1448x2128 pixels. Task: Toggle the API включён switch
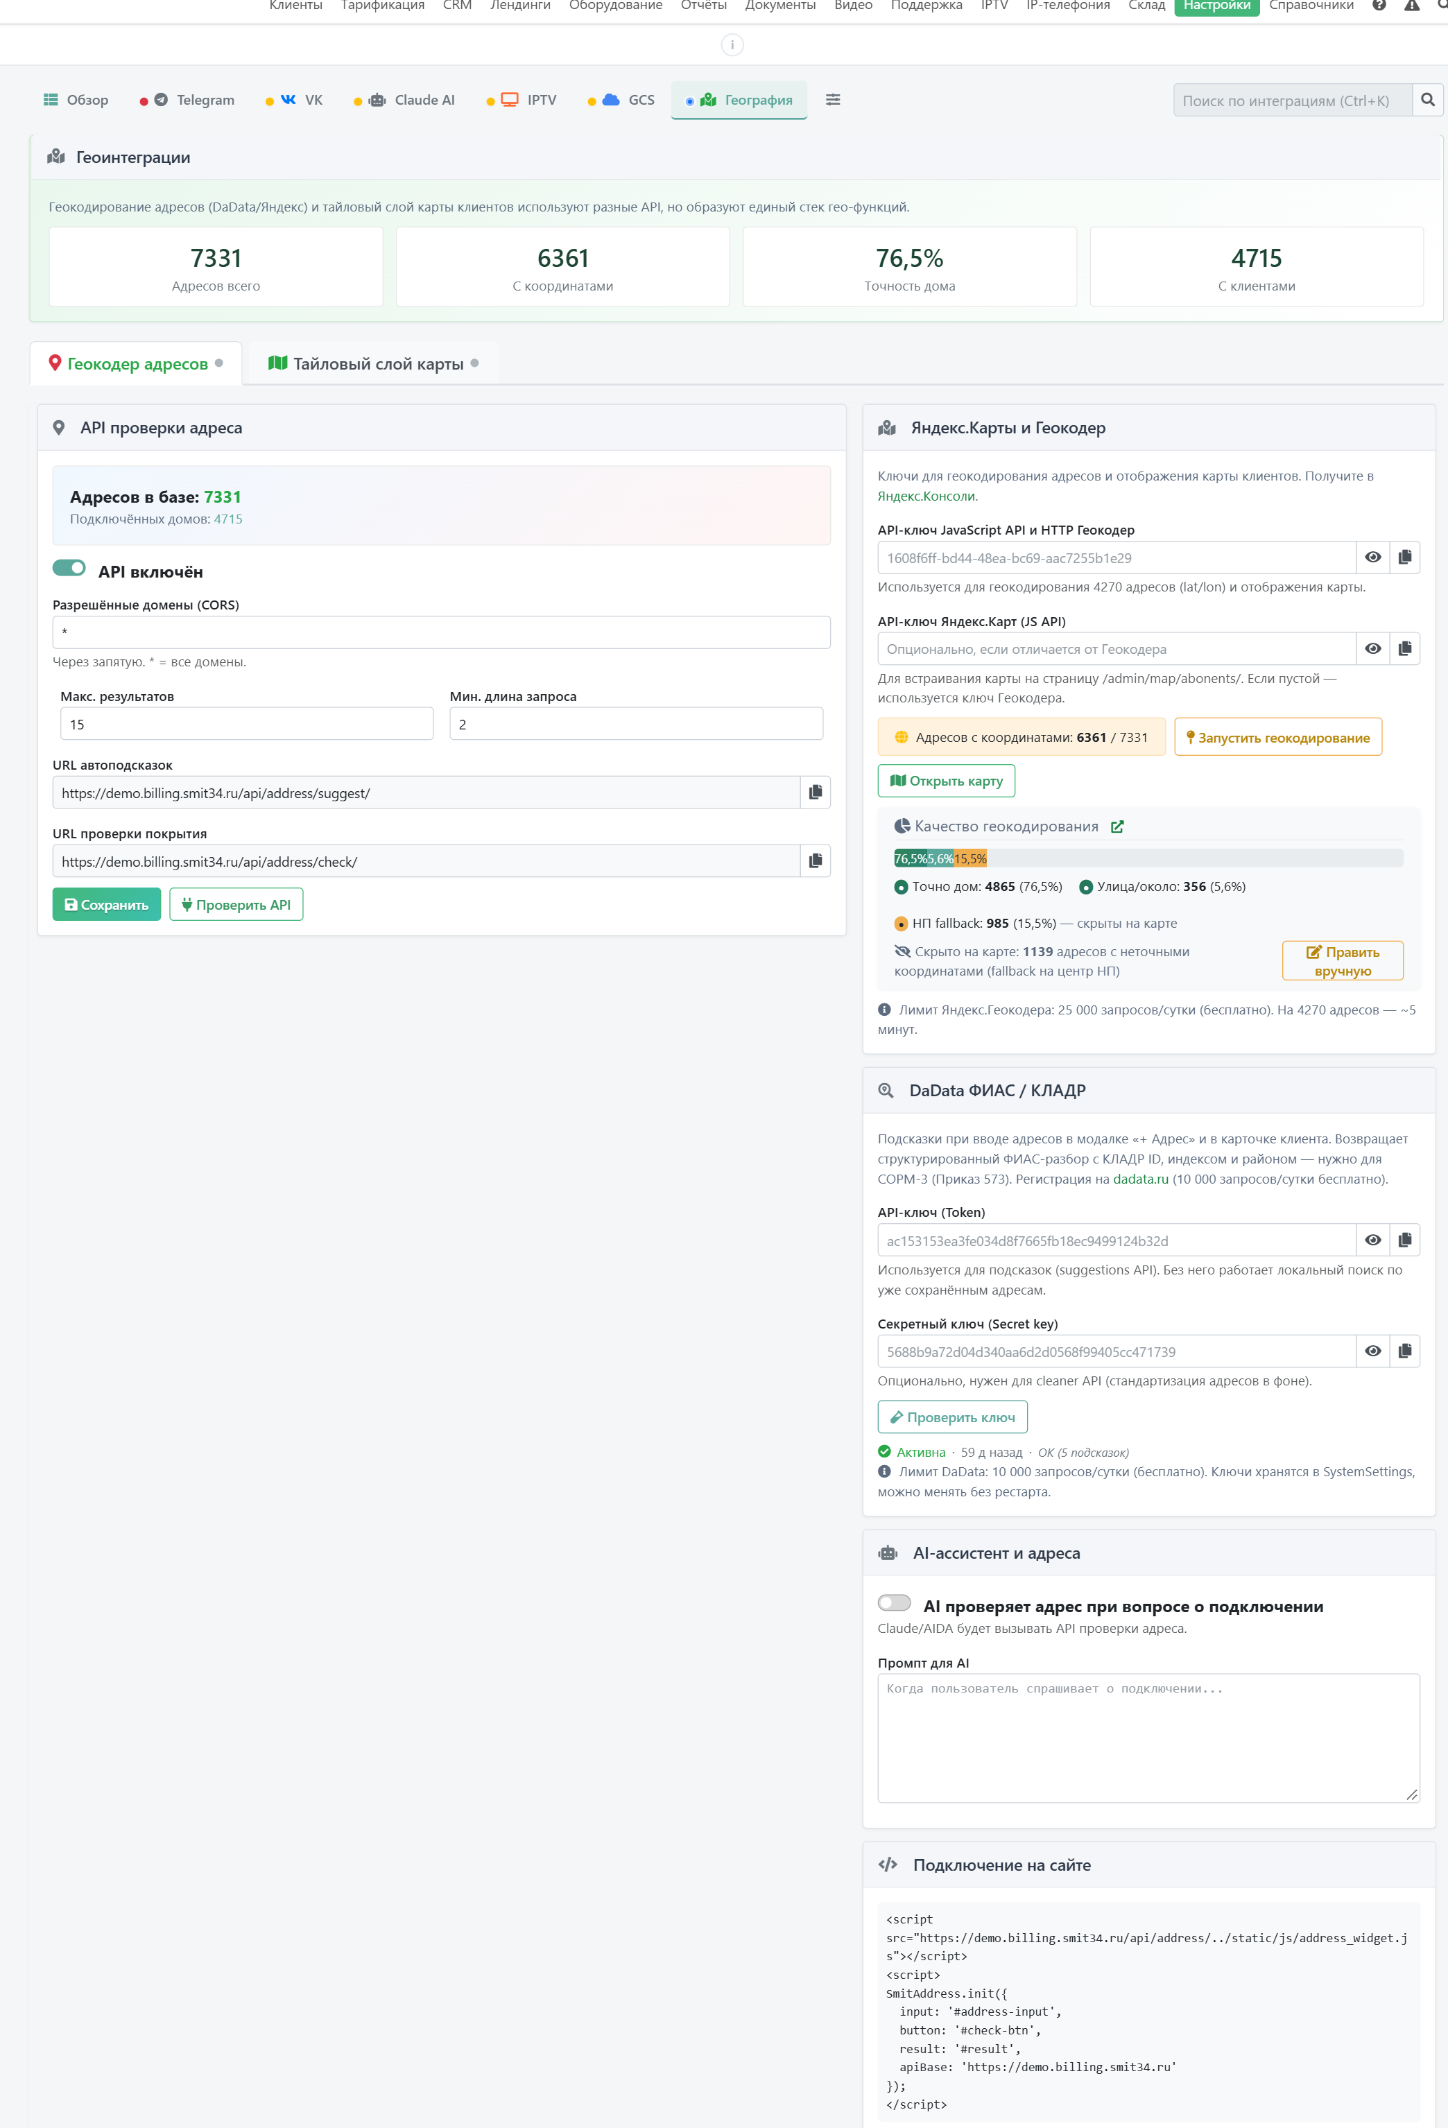click(x=69, y=569)
